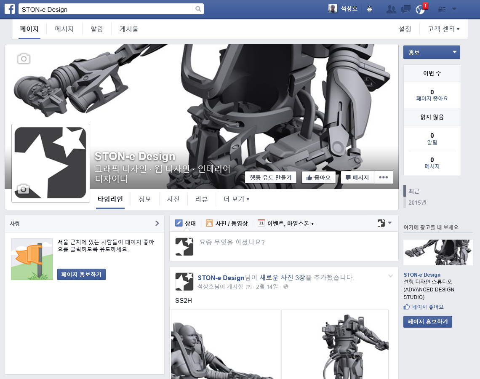480x379 pixels.
Task: Click the Facebook logo icon
Action: tap(10, 9)
